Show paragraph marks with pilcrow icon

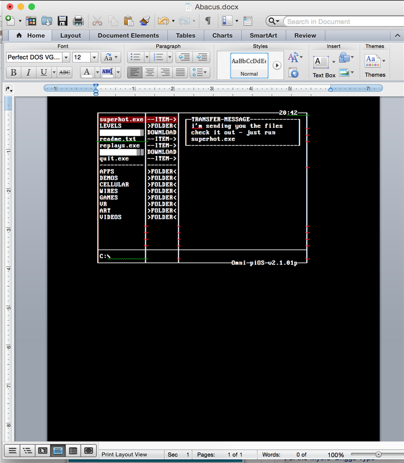coord(208,21)
